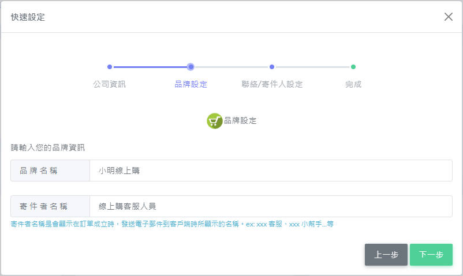Focus the 品牌名稱 field containing 小明線上購

click(x=270, y=171)
